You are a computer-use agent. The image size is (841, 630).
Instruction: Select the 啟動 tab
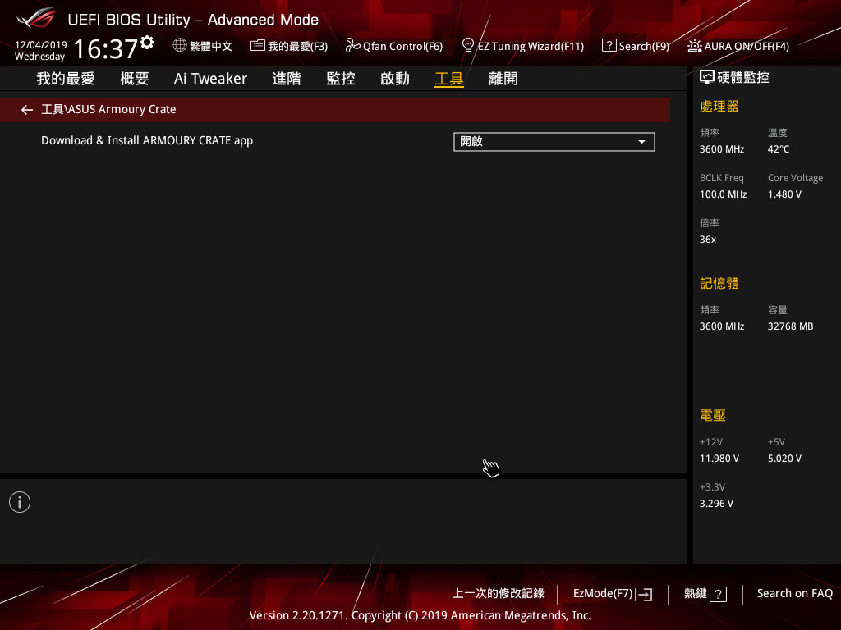click(395, 79)
